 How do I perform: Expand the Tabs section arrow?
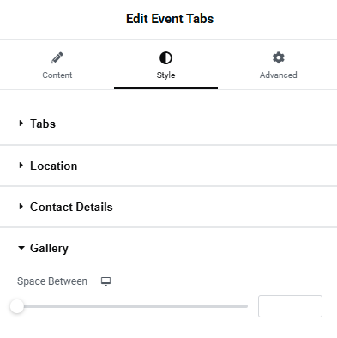click(x=21, y=124)
